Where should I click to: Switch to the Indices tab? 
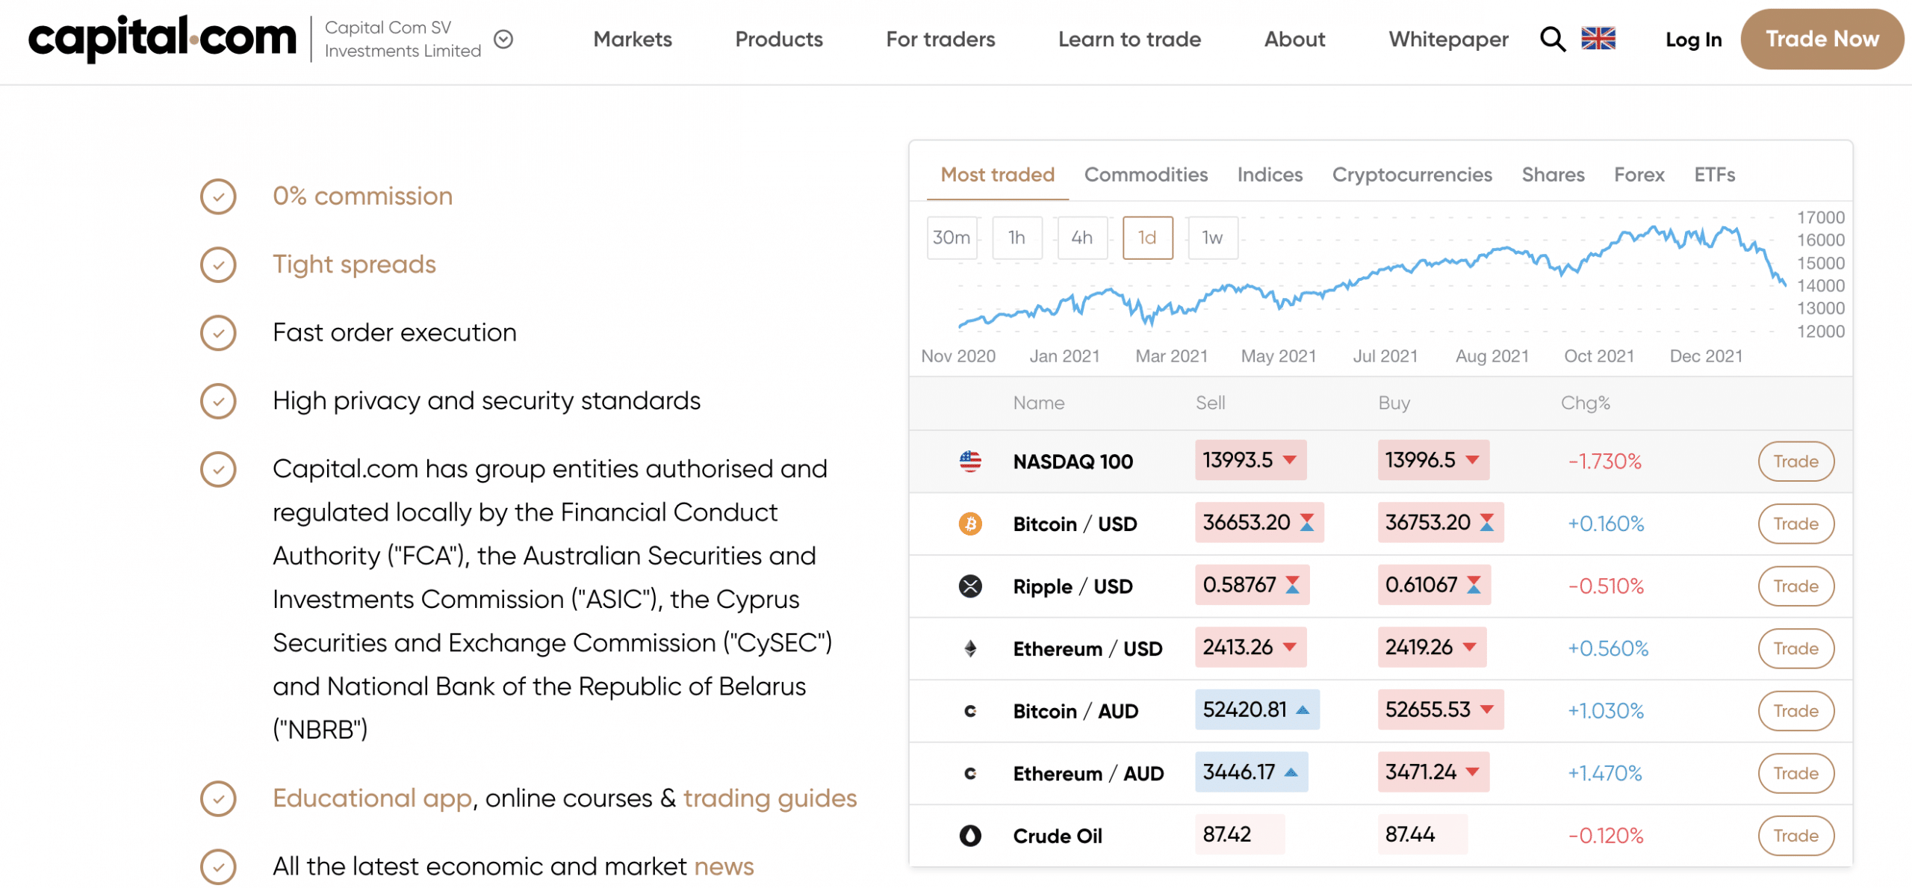tap(1270, 175)
